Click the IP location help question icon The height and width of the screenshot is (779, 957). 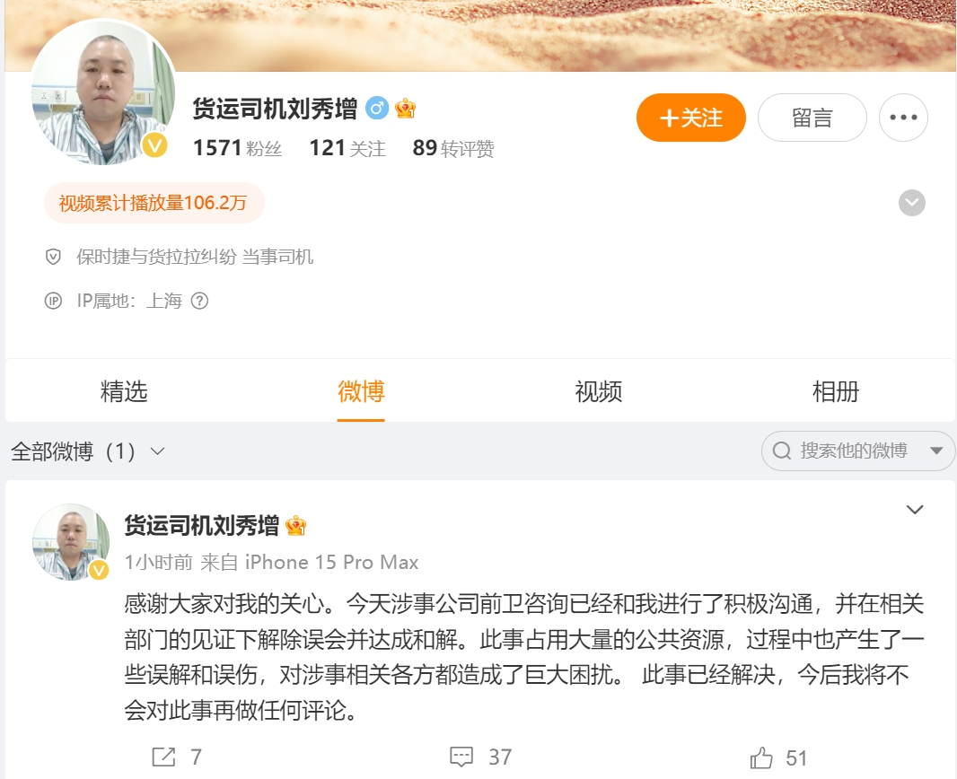pyautogui.click(x=199, y=301)
